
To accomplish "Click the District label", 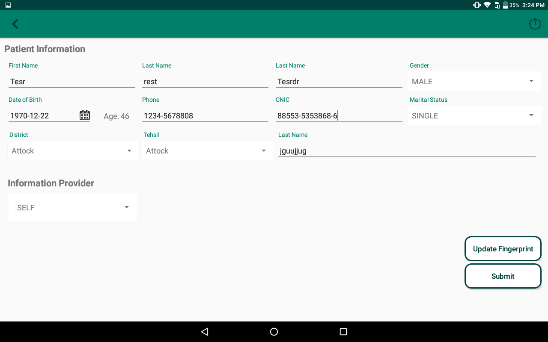I will [x=19, y=135].
